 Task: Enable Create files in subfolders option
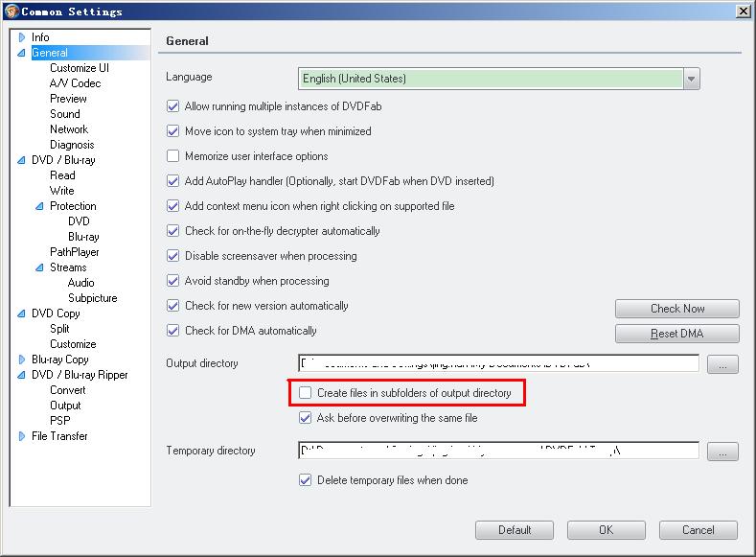tap(306, 392)
